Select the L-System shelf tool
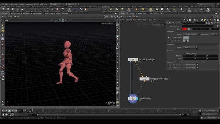Screen dimensions: 220x124 (x=76, y=10)
